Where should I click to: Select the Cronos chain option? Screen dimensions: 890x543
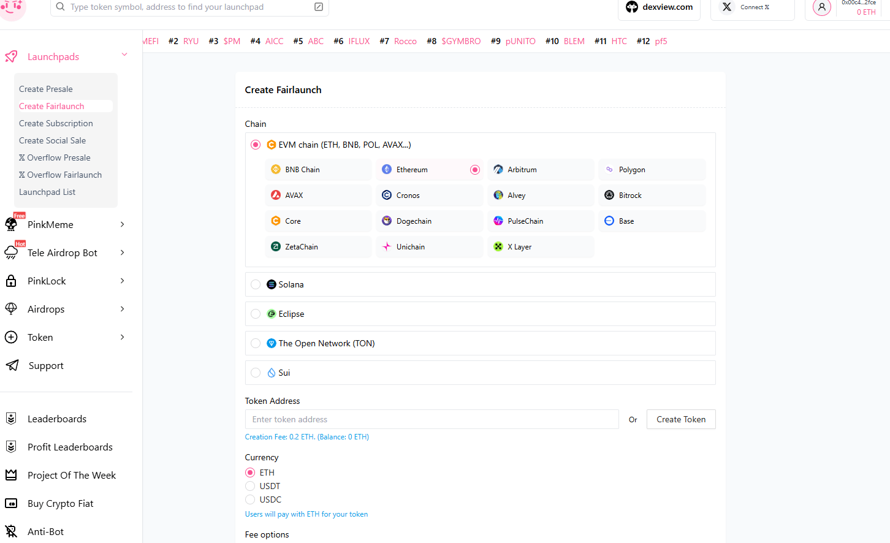pos(430,195)
